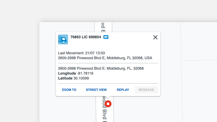Close the vehicle info popup
The height and width of the screenshot is (122, 217).
click(x=155, y=37)
